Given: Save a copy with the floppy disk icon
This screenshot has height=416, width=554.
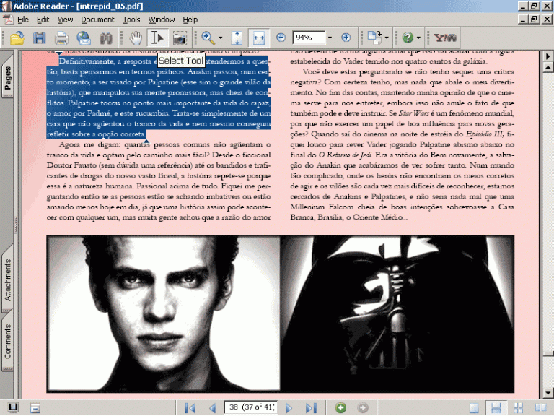Looking at the screenshot, I should pyautogui.click(x=39, y=38).
